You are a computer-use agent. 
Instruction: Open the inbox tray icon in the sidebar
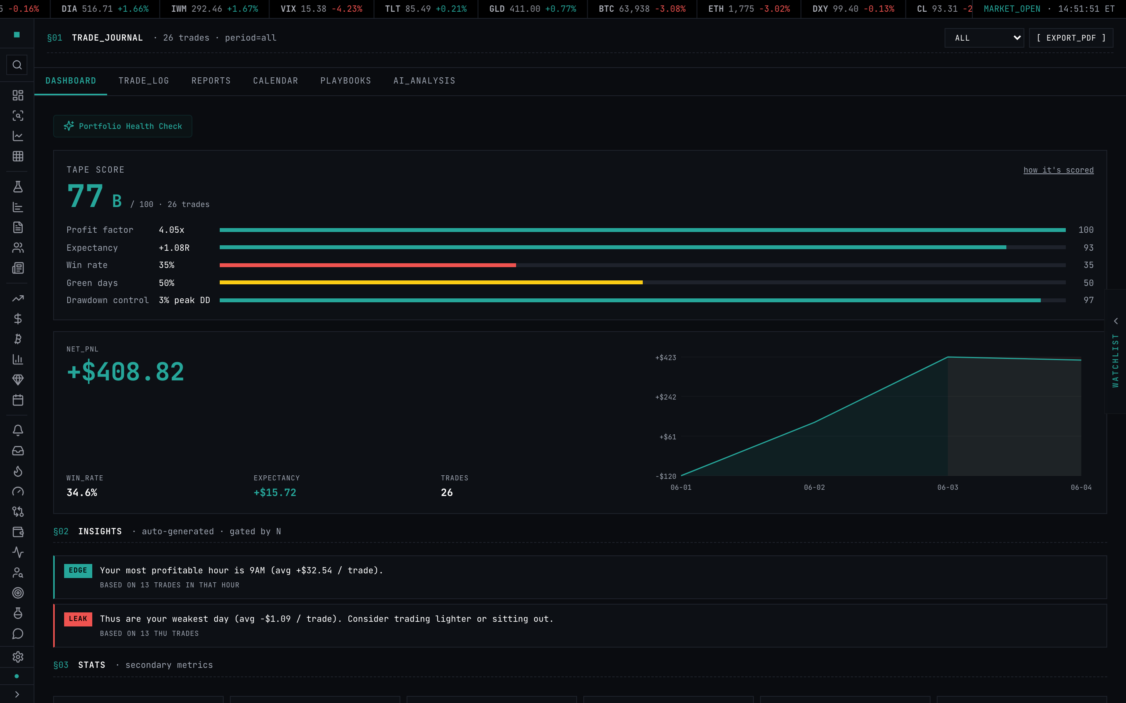click(x=18, y=451)
